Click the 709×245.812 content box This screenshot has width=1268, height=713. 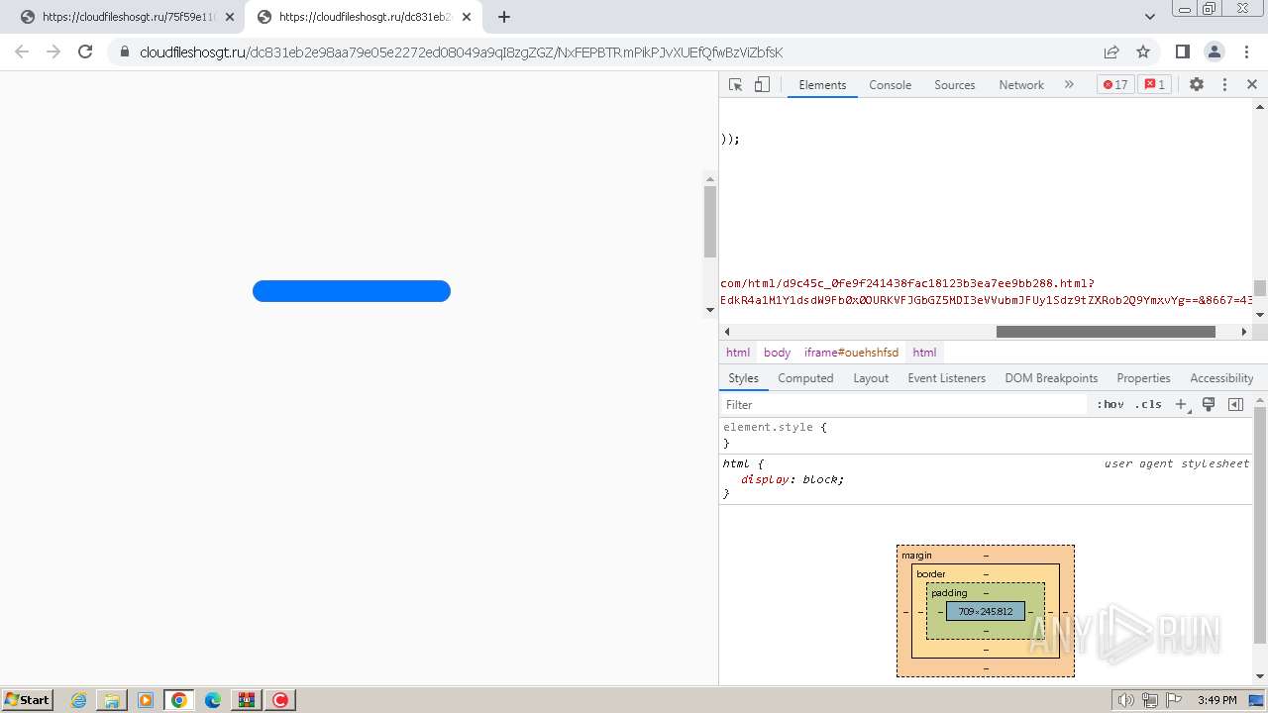986,612
